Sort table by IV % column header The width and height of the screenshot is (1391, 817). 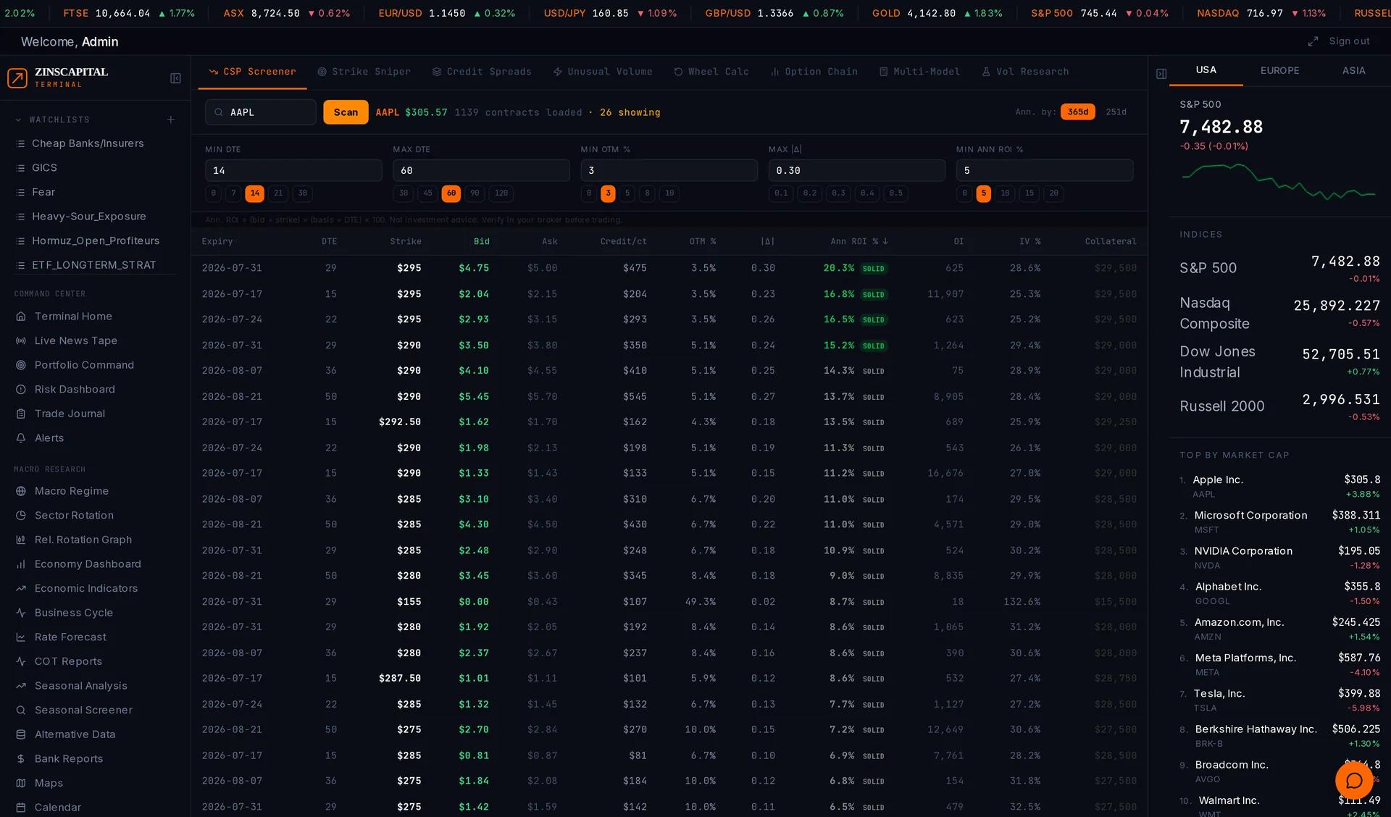(x=1029, y=241)
